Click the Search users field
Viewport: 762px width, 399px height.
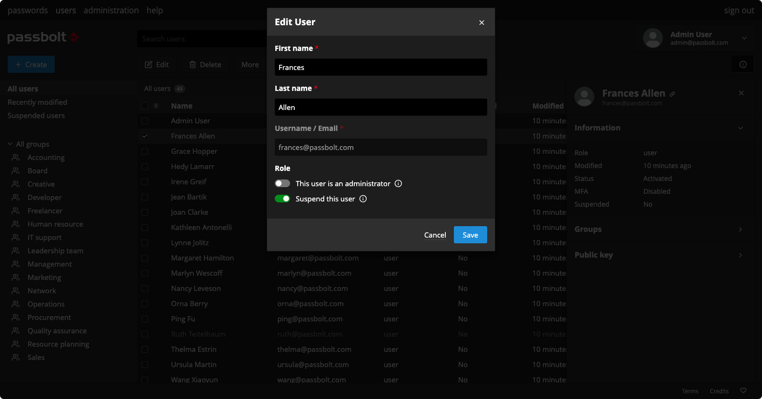pyautogui.click(x=202, y=39)
